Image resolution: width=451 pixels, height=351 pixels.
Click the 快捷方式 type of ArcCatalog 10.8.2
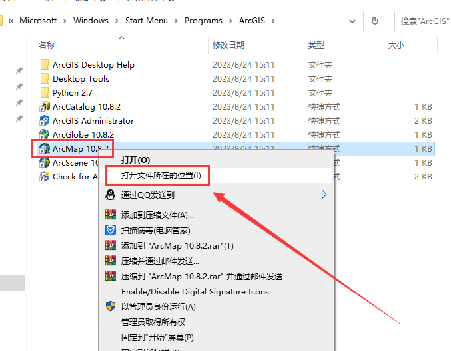(324, 107)
